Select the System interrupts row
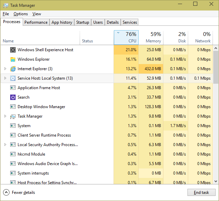219x201 pixels. 107,173
